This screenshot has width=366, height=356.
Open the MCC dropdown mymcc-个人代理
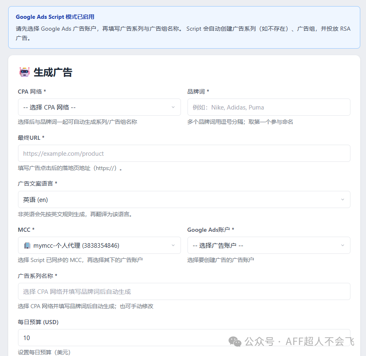[x=99, y=245]
